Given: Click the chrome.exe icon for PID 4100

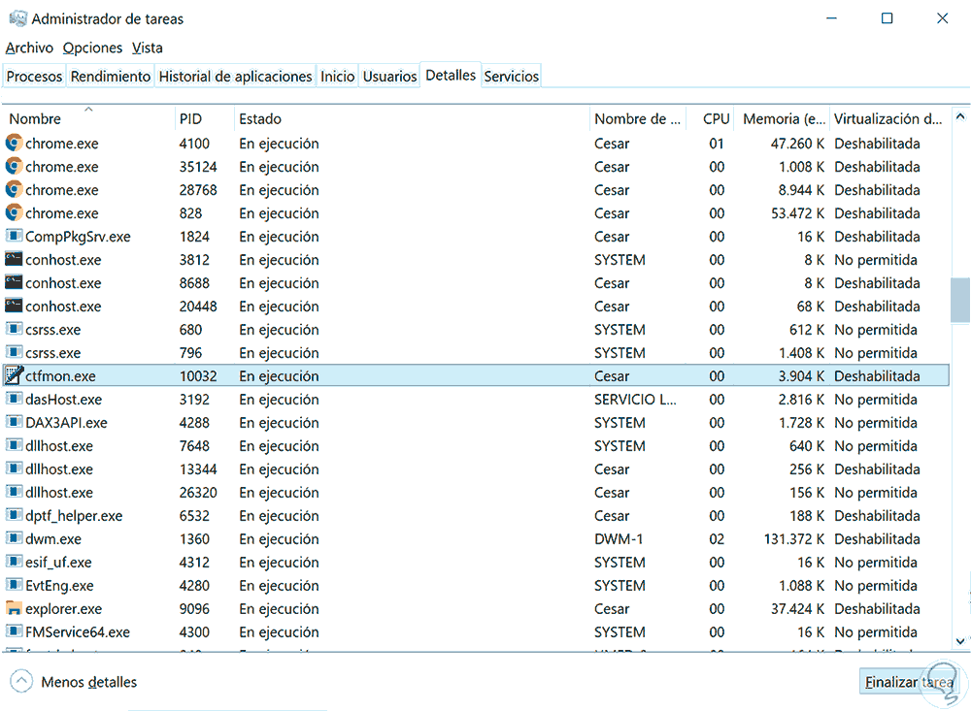Looking at the screenshot, I should (14, 144).
